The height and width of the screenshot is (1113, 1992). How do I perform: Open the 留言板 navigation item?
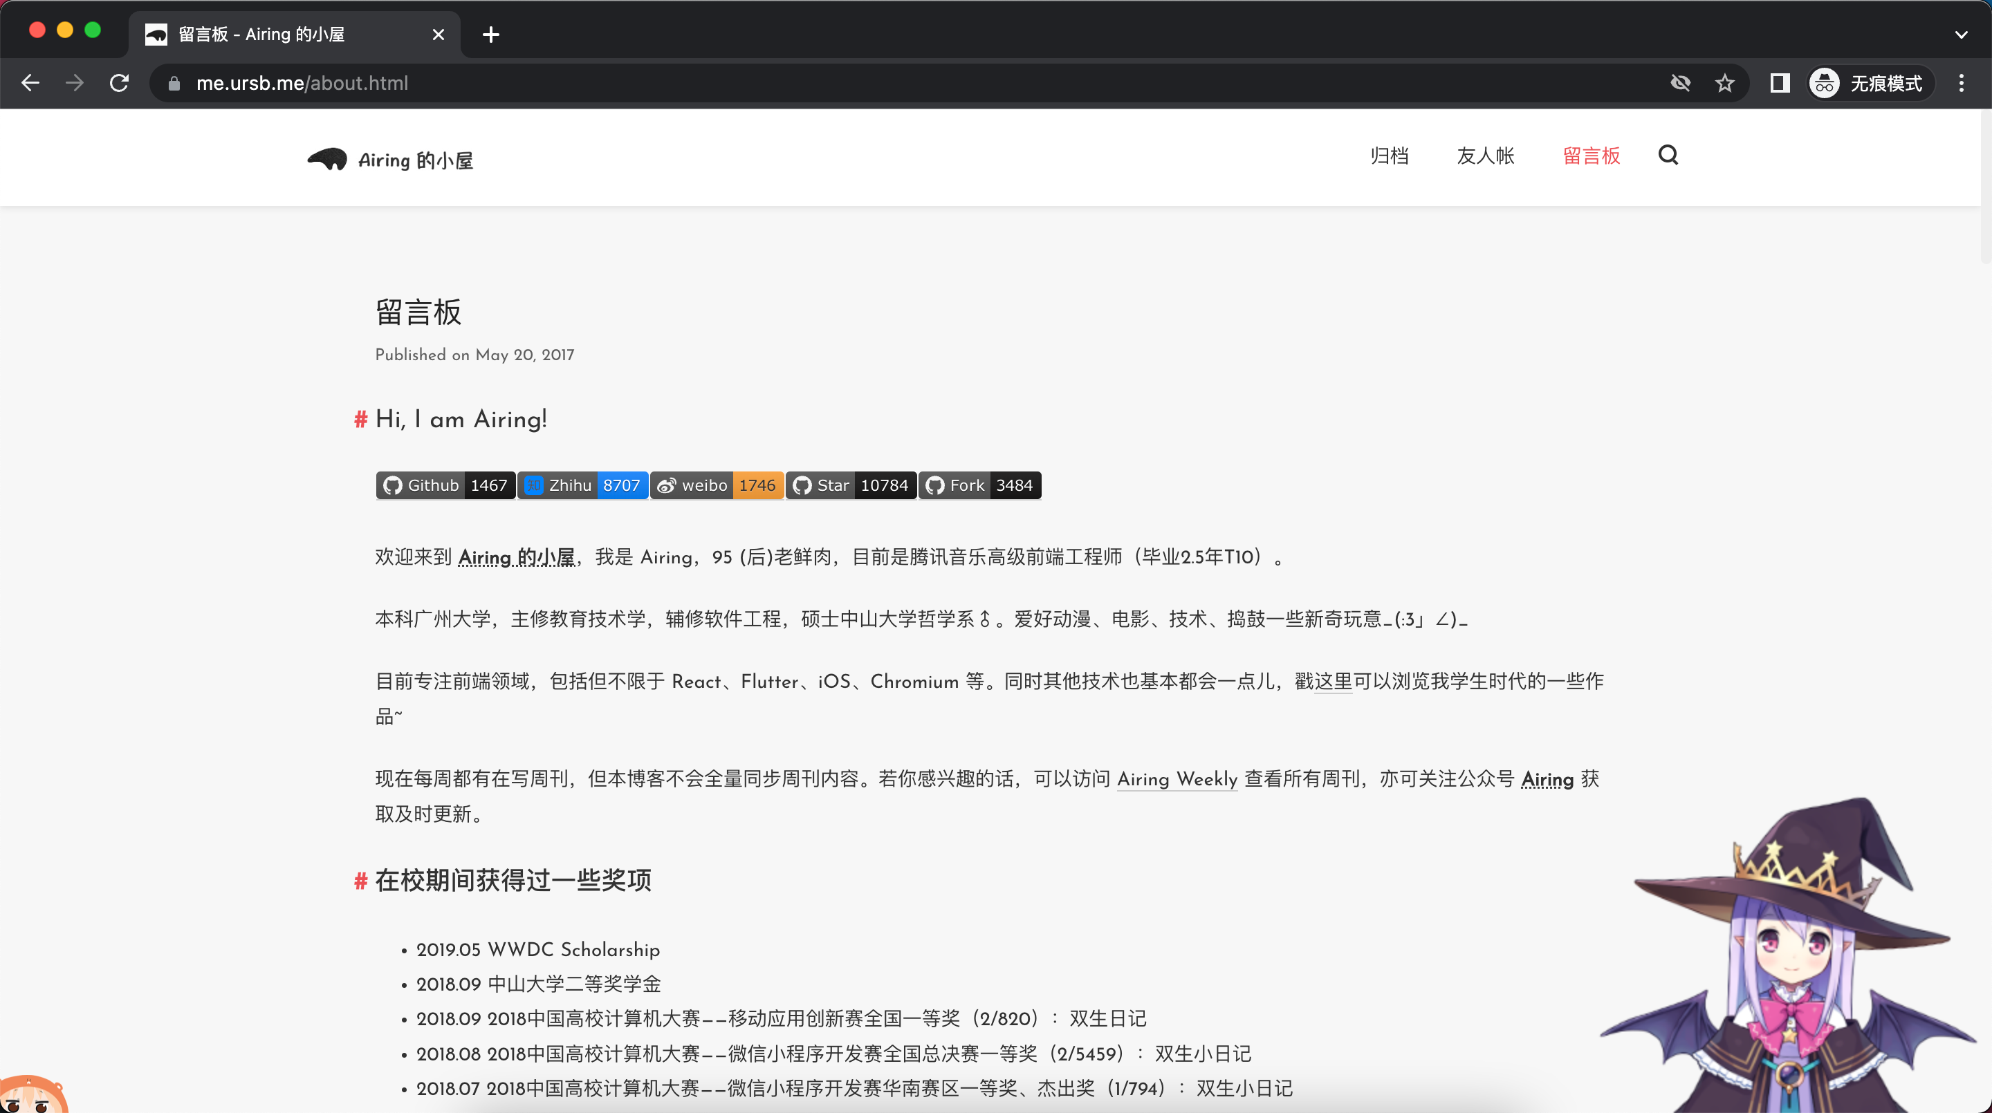pos(1592,156)
